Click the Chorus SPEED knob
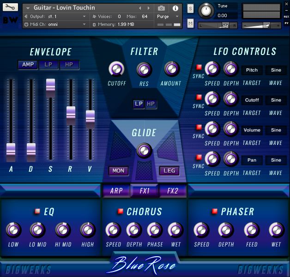This screenshot has width=290, height=277. 113,230
